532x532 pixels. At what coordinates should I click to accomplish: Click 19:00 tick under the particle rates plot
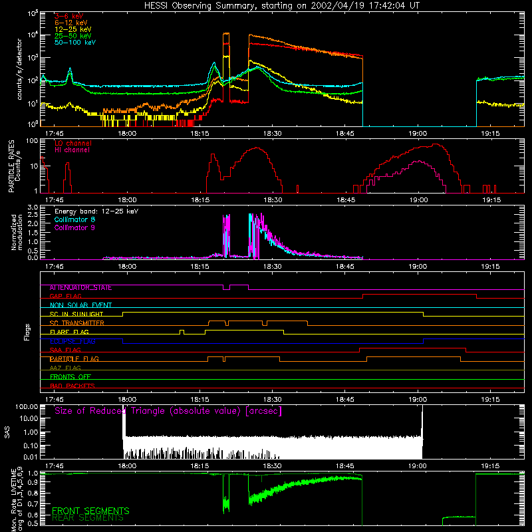pos(418,200)
